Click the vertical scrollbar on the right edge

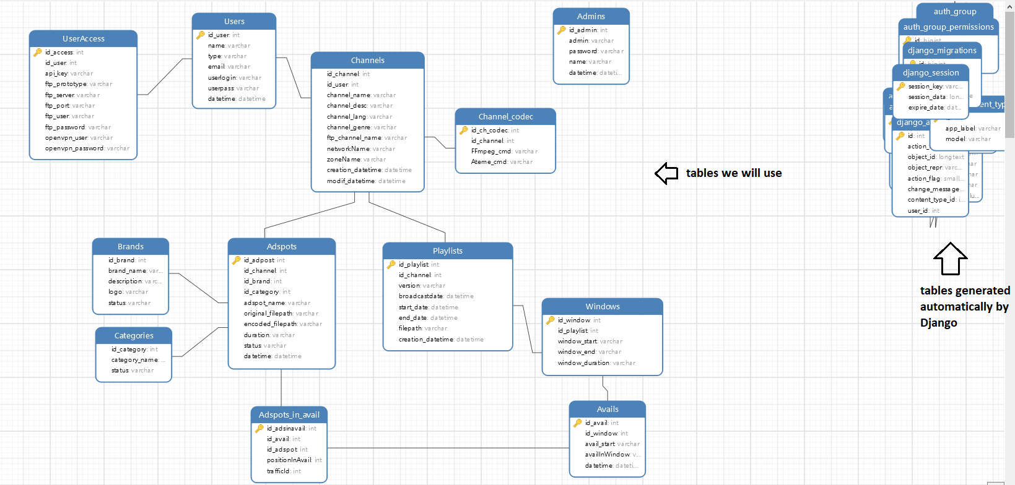coord(1009,74)
